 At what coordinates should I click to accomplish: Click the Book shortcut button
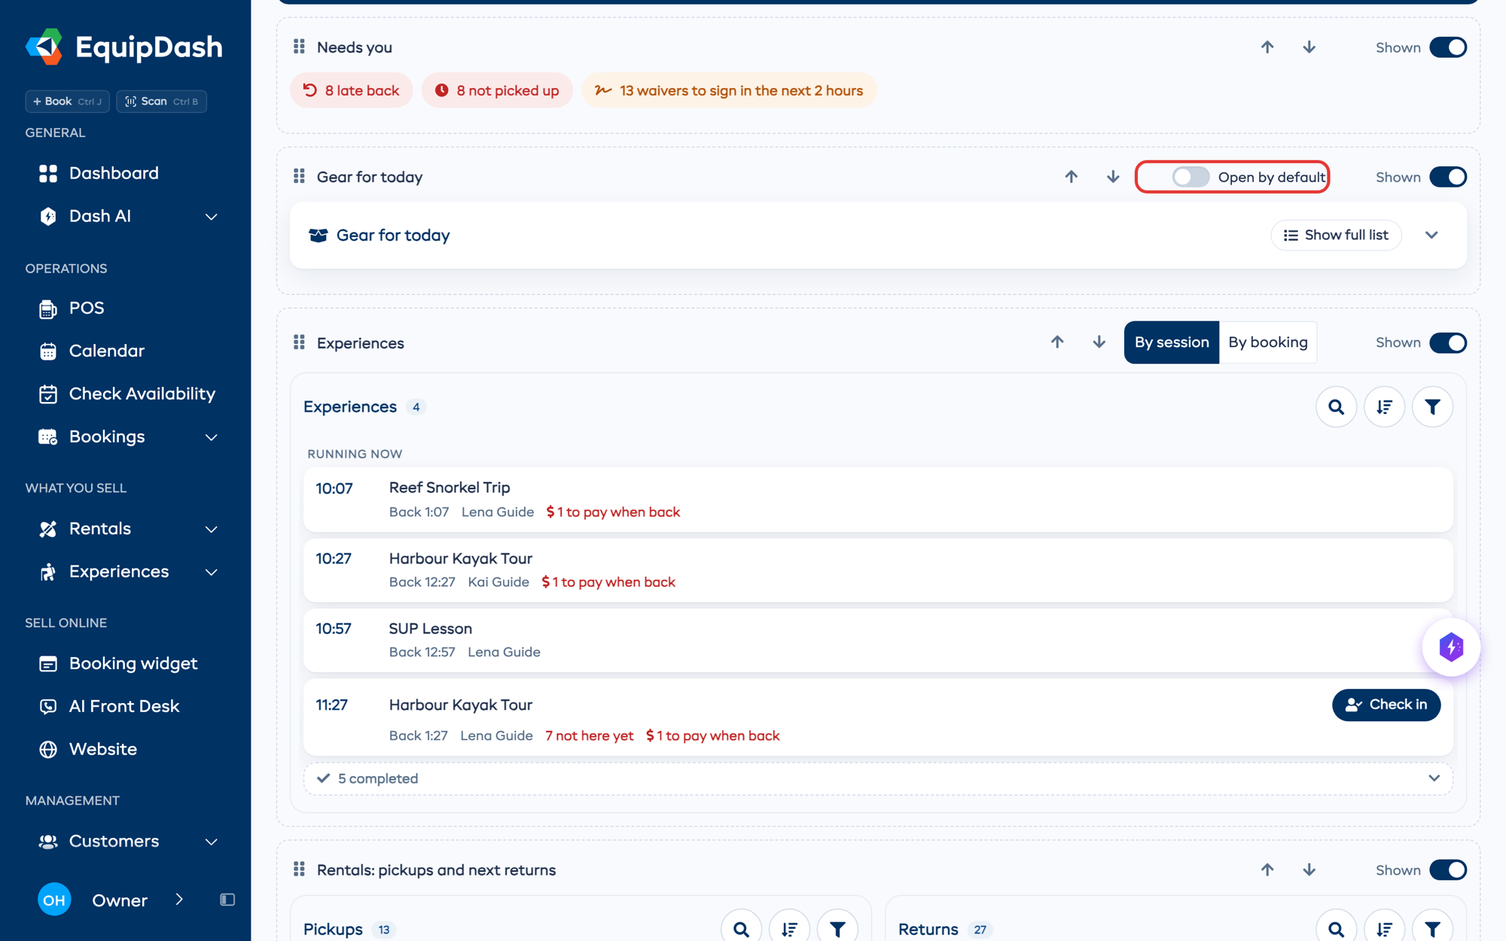click(x=67, y=101)
